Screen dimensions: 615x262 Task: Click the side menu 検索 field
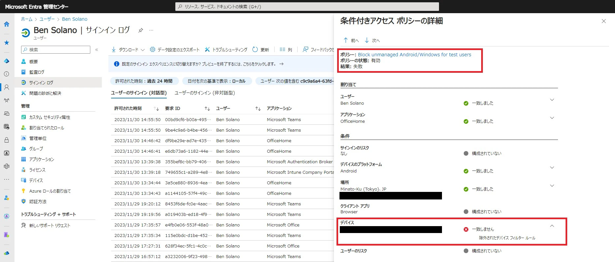[x=56, y=50]
